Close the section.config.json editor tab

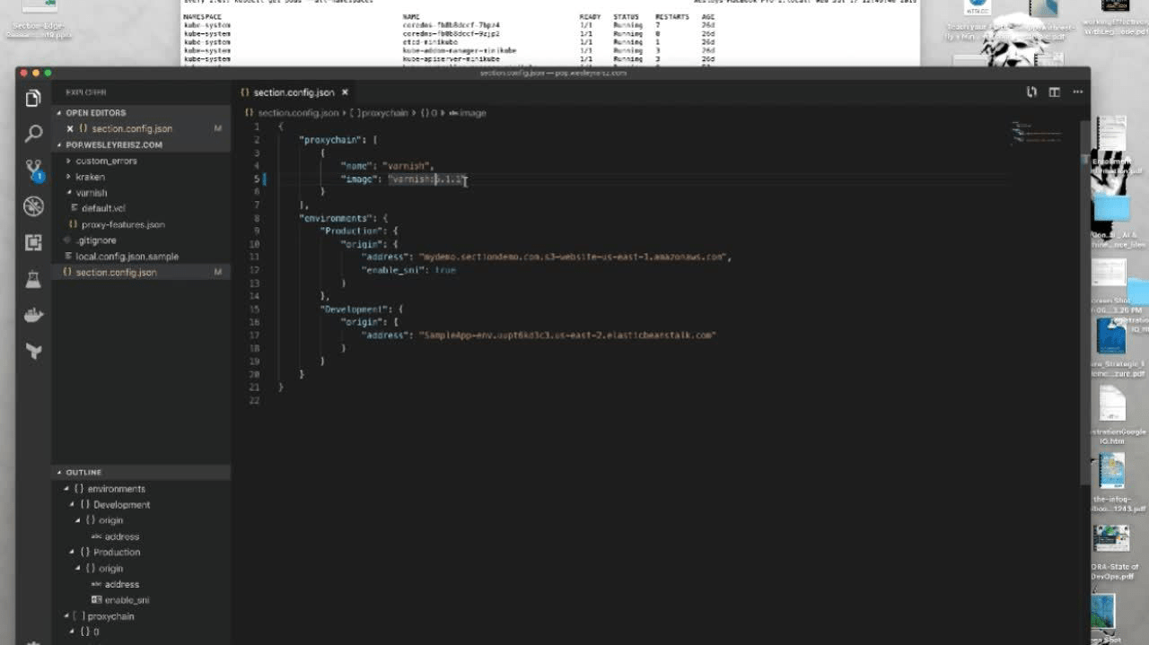click(x=345, y=92)
